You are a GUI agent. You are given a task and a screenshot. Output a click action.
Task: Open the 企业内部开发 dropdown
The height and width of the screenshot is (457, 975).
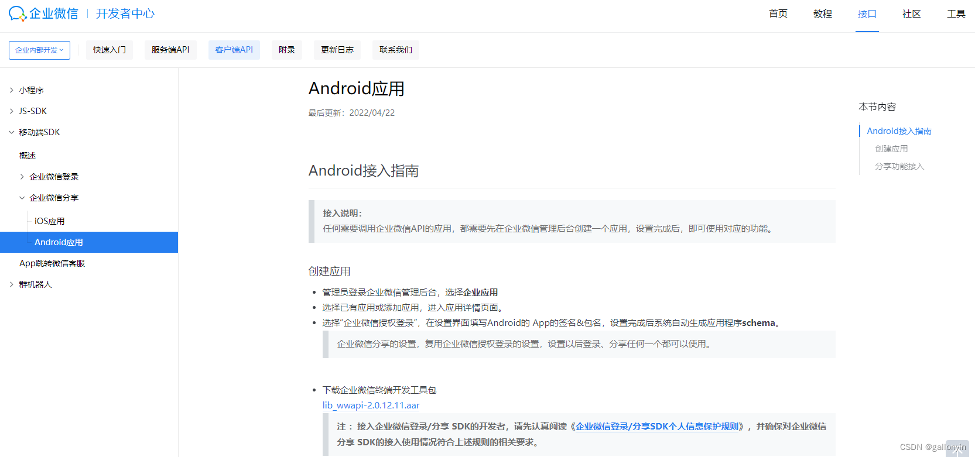[39, 50]
